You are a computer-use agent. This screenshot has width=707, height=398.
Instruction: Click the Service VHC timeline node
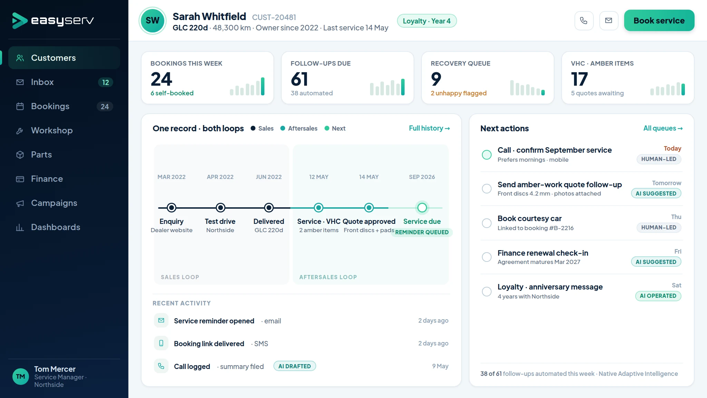(x=319, y=208)
